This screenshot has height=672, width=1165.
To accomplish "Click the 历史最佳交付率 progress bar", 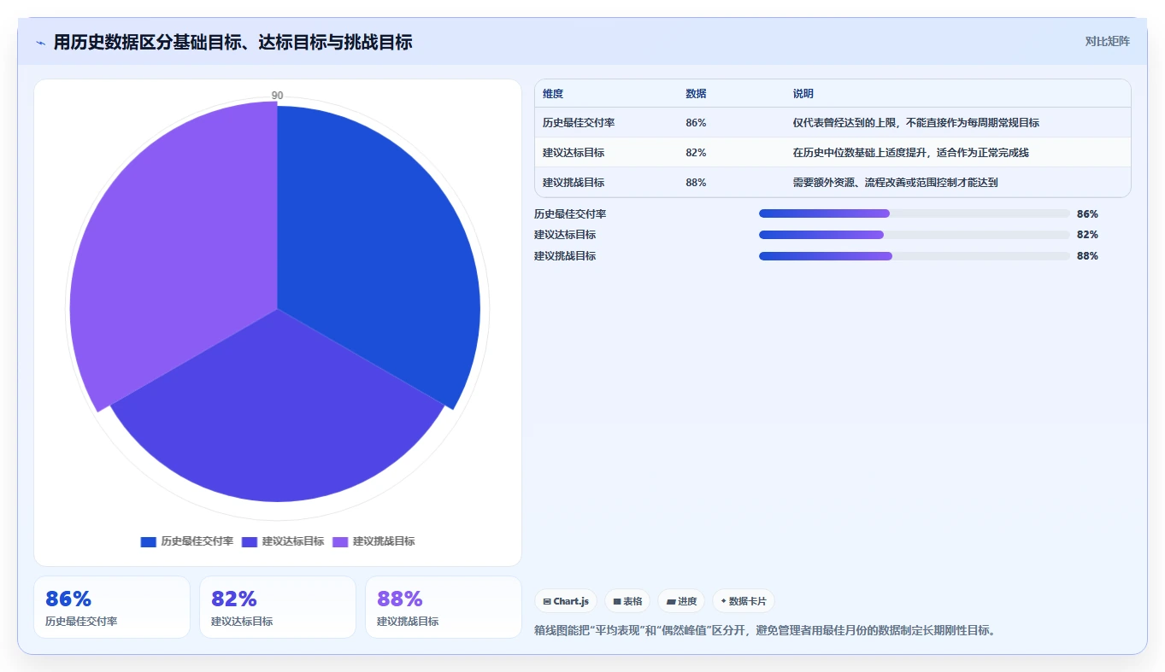I will [914, 213].
